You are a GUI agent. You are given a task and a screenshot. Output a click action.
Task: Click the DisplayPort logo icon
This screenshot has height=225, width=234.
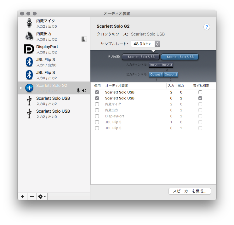tap(29, 49)
